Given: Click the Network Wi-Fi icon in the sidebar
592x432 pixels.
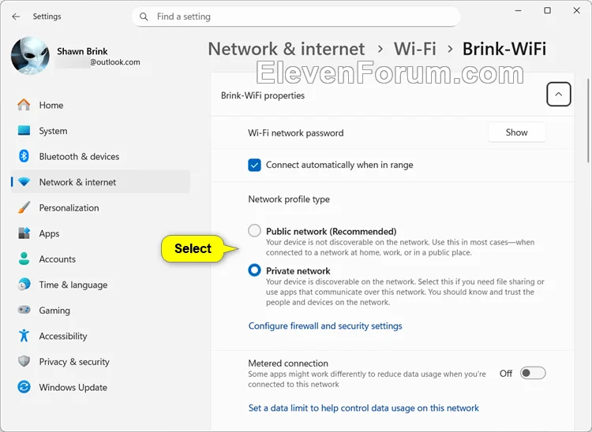Looking at the screenshot, I should (24, 181).
